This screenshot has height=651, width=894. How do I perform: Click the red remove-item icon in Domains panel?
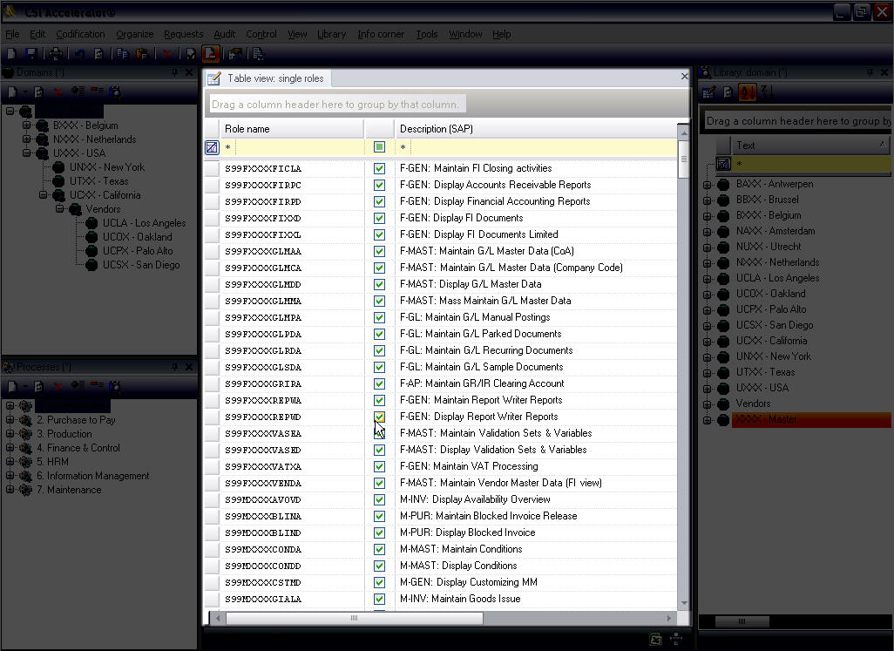point(97,92)
